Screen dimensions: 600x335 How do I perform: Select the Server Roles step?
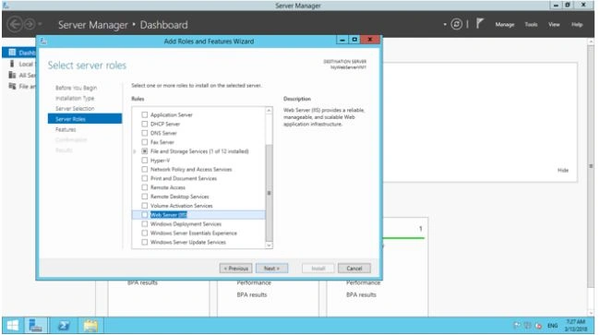pos(85,119)
